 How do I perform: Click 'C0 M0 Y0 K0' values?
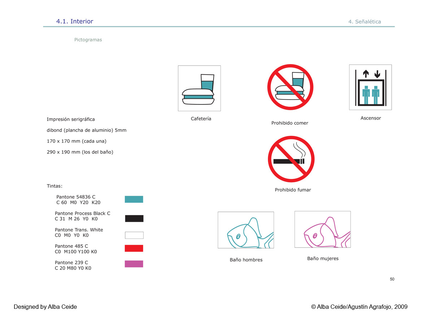click(71, 235)
